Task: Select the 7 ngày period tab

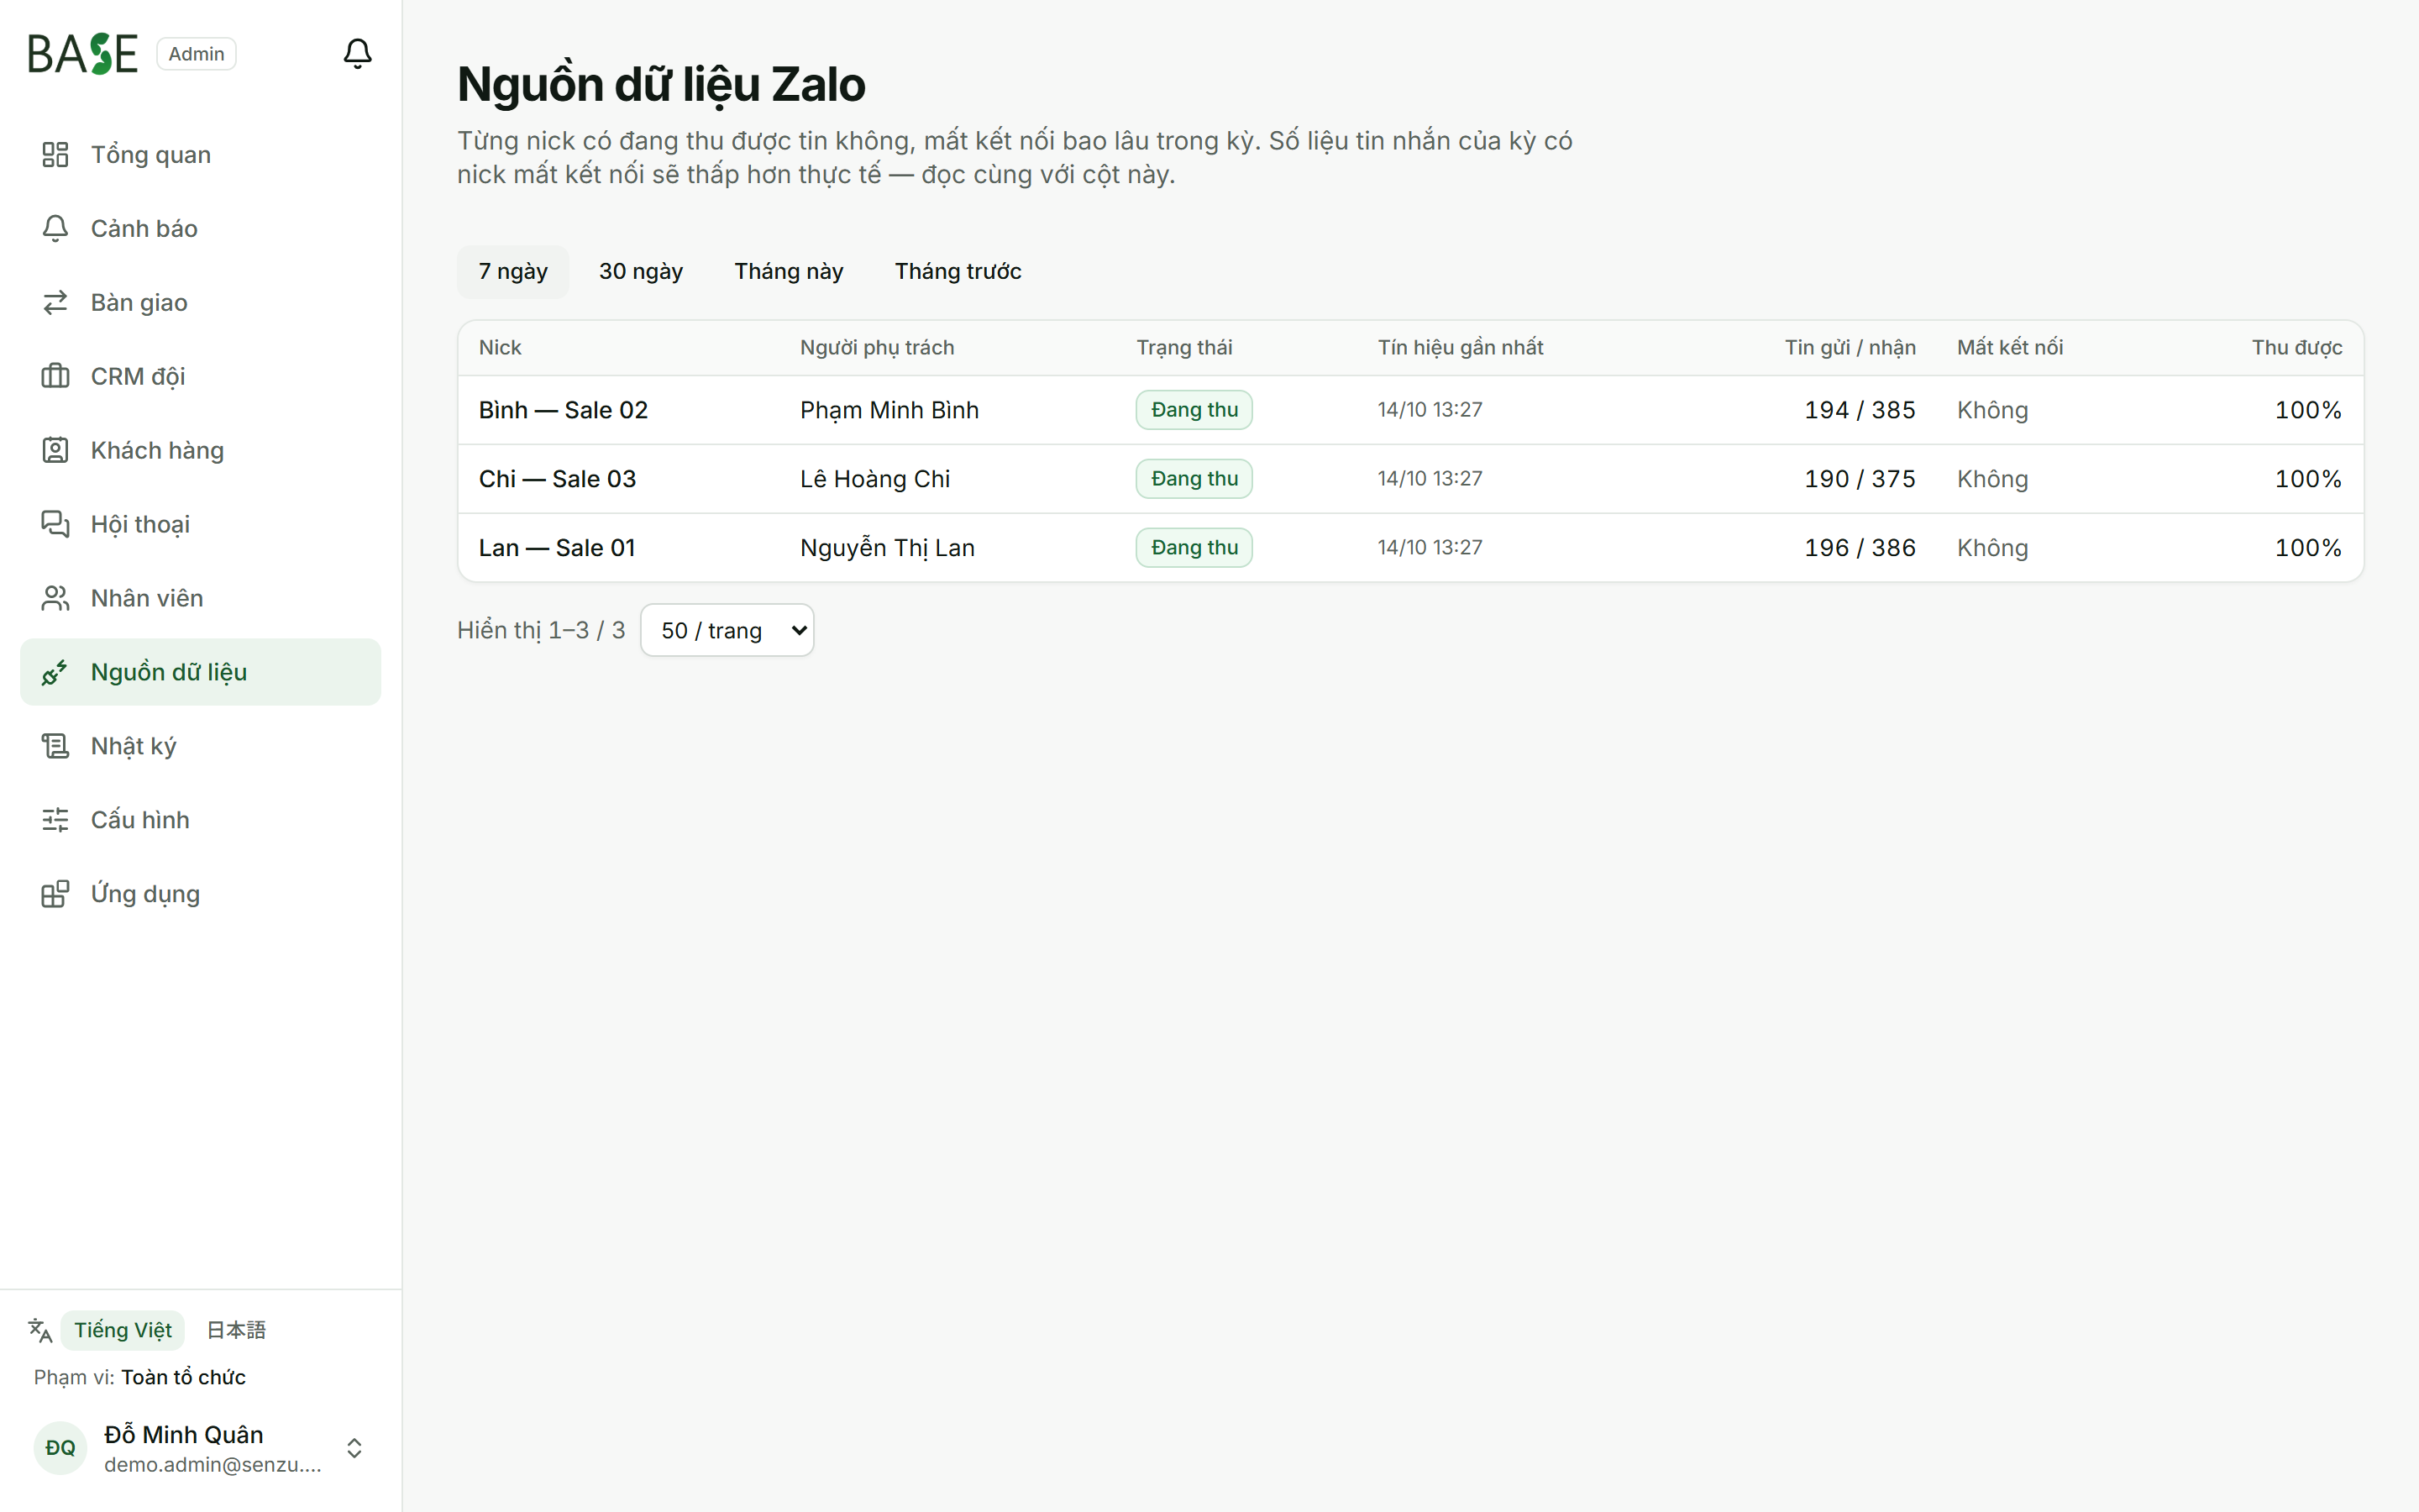Action: [x=513, y=271]
